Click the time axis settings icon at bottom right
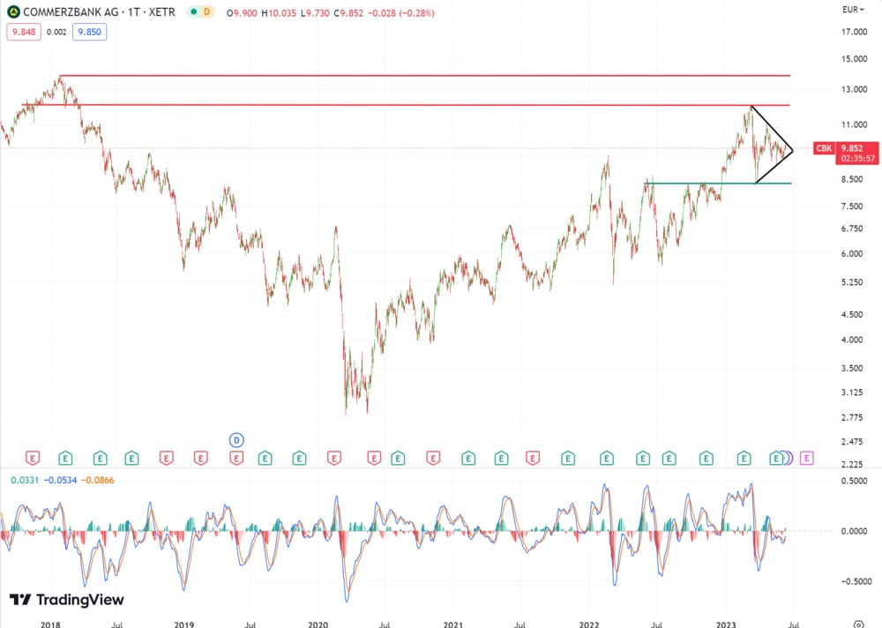The image size is (882, 628). [859, 624]
